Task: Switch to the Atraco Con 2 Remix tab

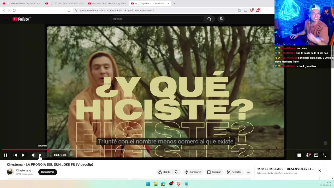Action: pos(108,3)
